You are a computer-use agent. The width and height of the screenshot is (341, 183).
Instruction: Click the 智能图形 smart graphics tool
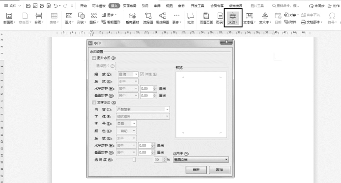(x=111, y=22)
